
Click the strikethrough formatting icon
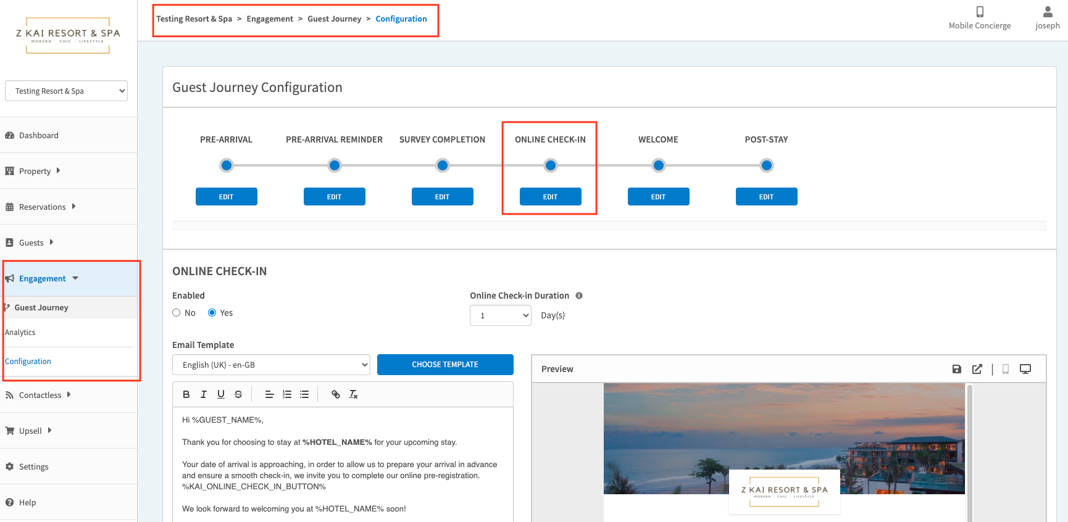pyautogui.click(x=238, y=394)
